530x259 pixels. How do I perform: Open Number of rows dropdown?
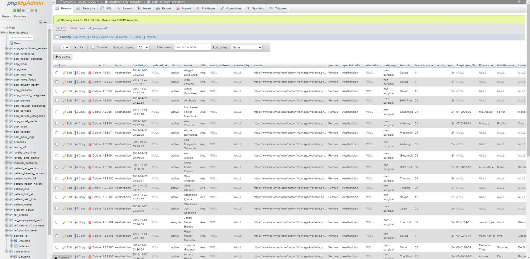pos(143,47)
